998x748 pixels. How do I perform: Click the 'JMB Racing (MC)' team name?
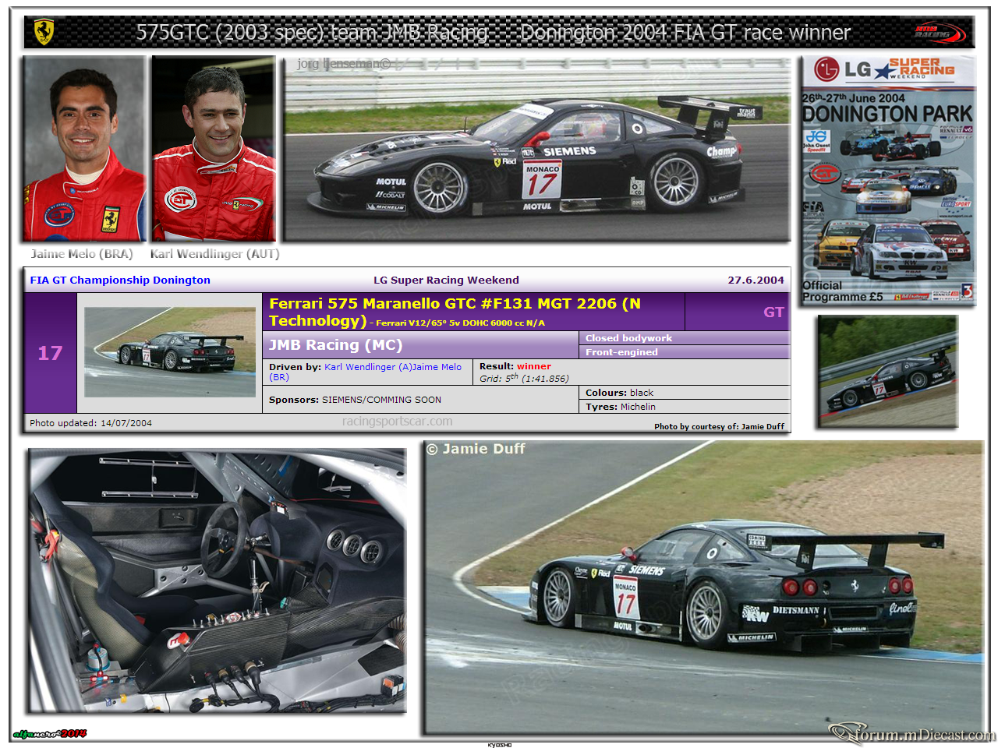coord(335,345)
